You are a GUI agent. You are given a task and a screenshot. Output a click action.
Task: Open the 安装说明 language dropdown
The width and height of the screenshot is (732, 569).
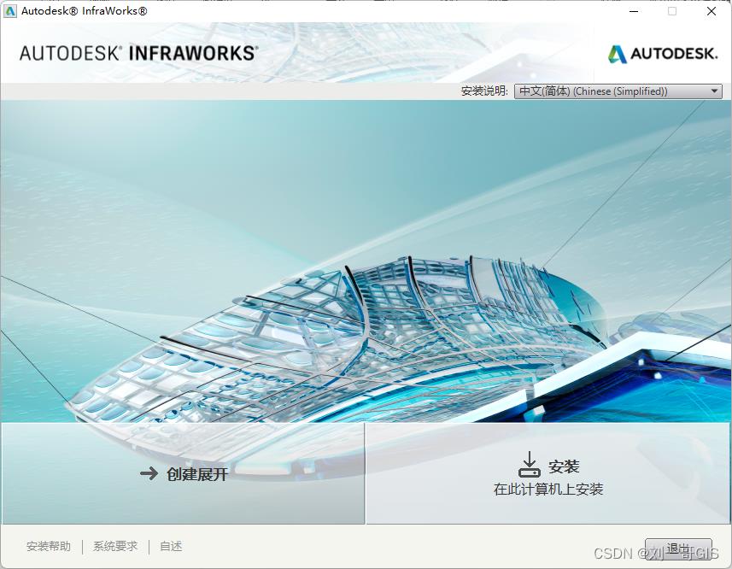click(x=618, y=91)
